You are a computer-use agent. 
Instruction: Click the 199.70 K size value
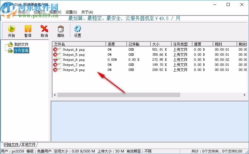click(x=159, y=65)
